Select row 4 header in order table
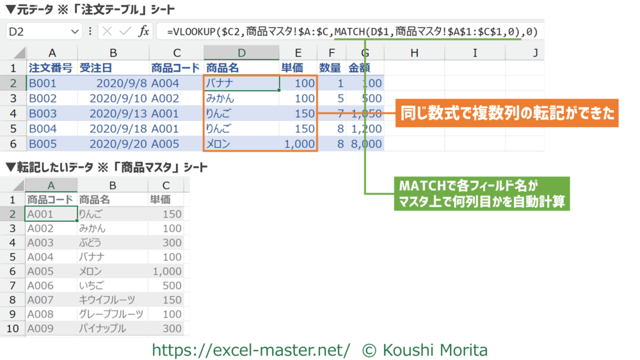The width and height of the screenshot is (640, 360). pos(13,114)
